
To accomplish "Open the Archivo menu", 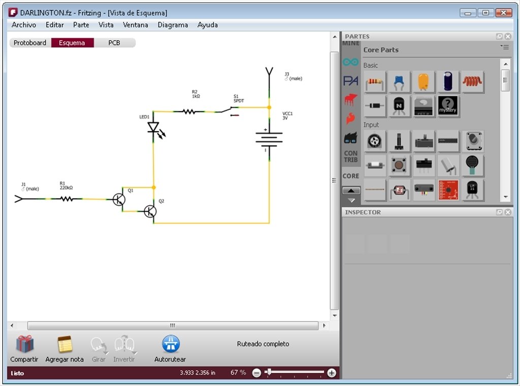I will (x=24, y=25).
